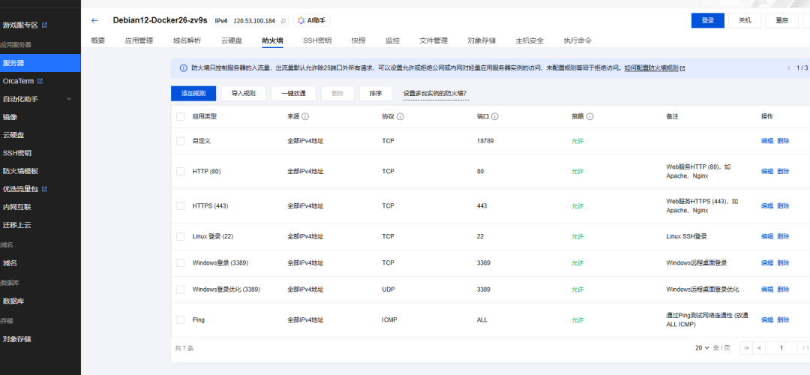
Task: Click the 添加规则 button
Action: point(193,94)
